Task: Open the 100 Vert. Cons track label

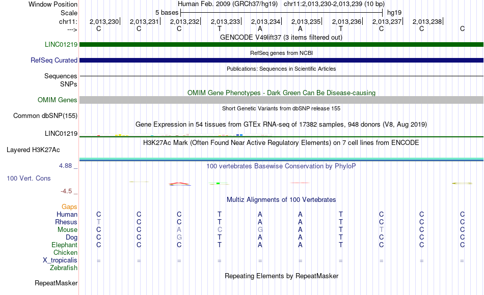Action: click(29, 178)
